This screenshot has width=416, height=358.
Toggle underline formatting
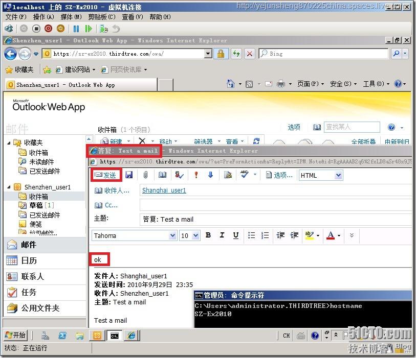[235, 235]
